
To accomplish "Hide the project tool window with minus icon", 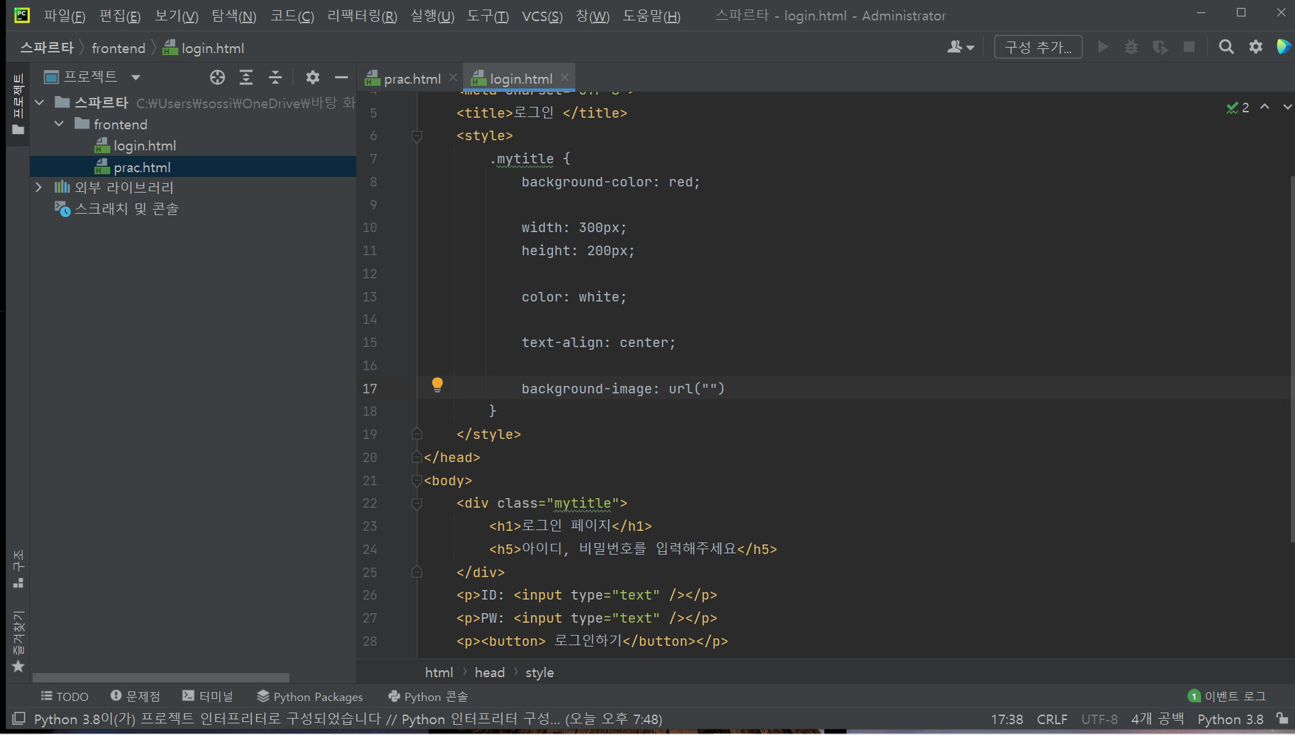I will 341,78.
